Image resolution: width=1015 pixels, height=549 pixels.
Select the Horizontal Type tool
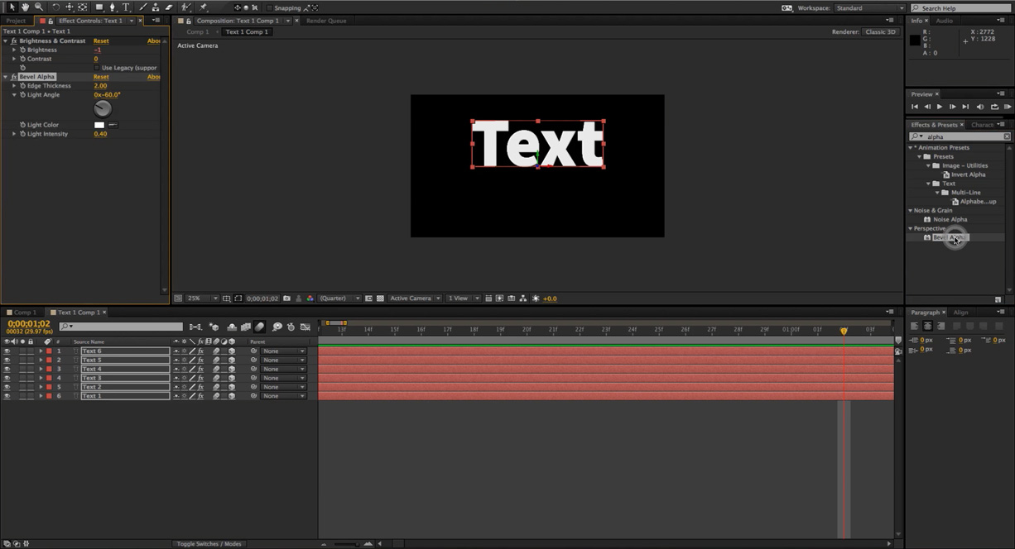[x=126, y=7]
